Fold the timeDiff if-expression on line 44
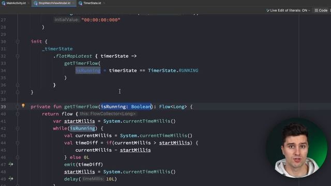Screen dimensions: 331x186 coord(18,143)
